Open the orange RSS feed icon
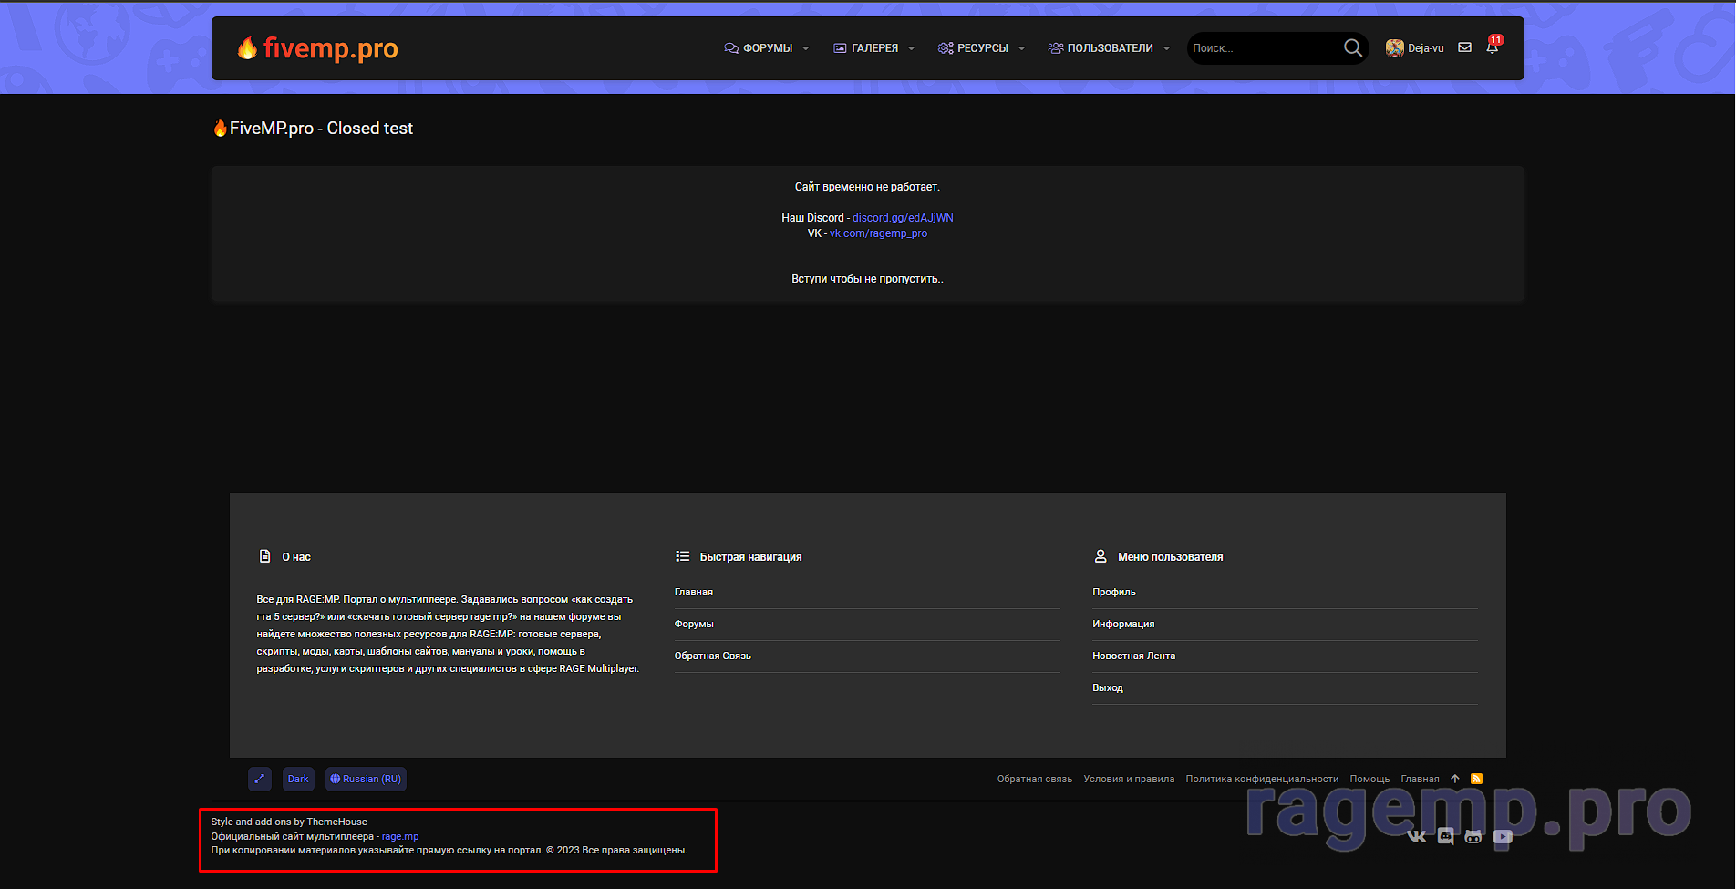The width and height of the screenshot is (1736, 889). pos(1476,779)
